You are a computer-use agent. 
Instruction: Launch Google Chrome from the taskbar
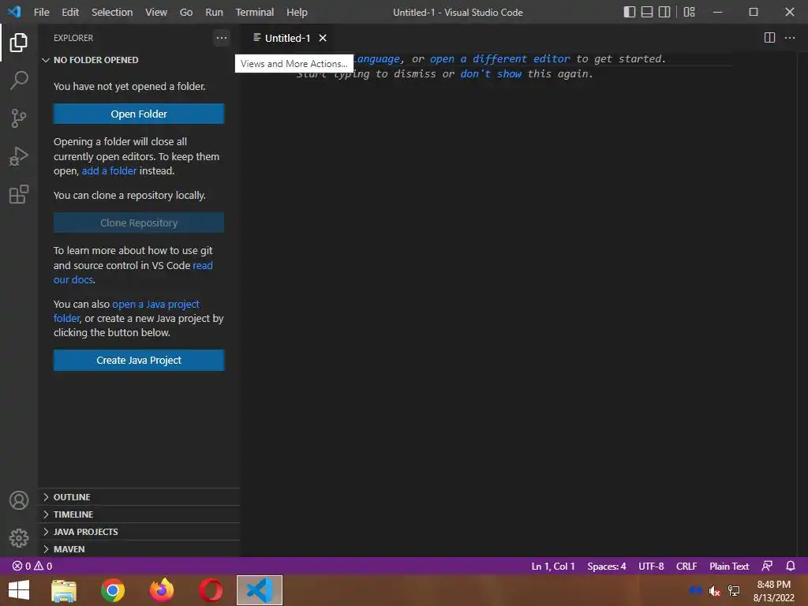112,590
